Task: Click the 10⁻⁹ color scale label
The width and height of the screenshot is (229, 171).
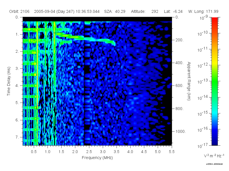Action: [204, 17]
